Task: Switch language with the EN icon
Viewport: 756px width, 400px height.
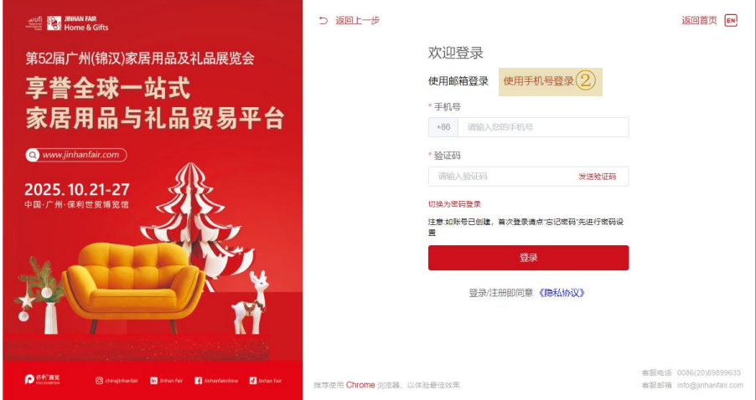Action: 731,21
